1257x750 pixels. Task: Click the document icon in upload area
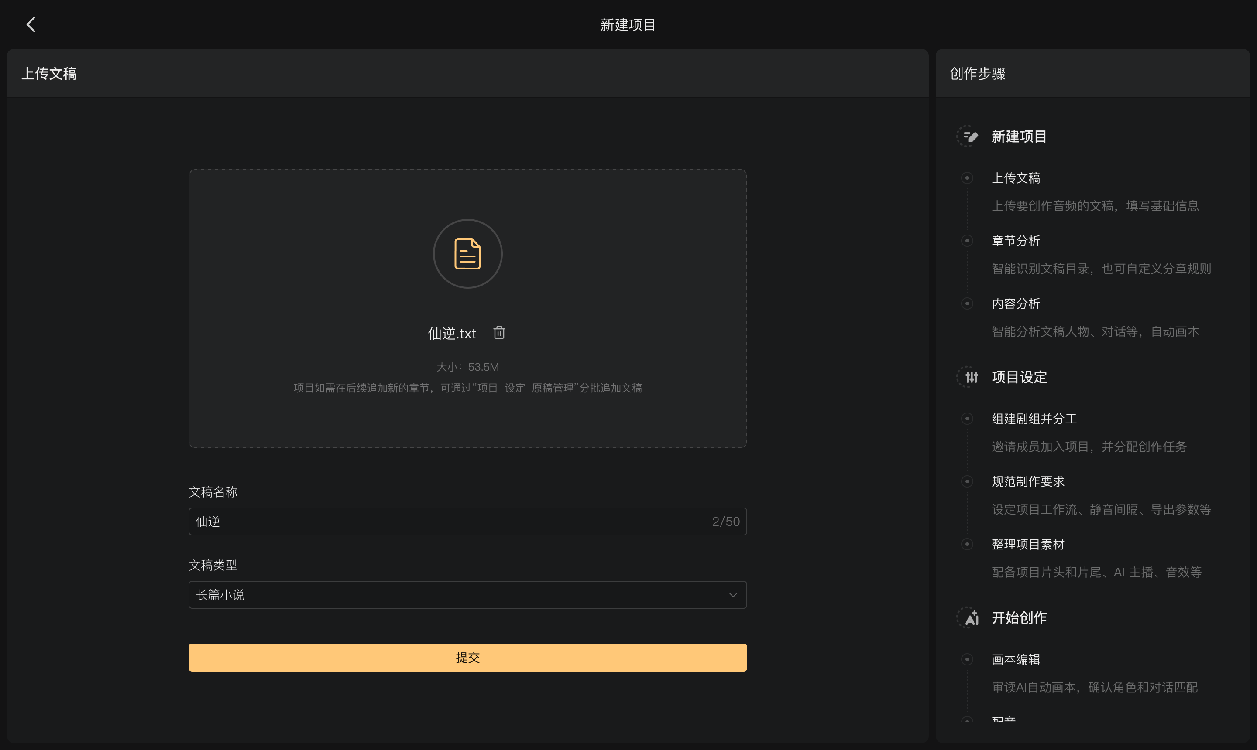point(467,254)
